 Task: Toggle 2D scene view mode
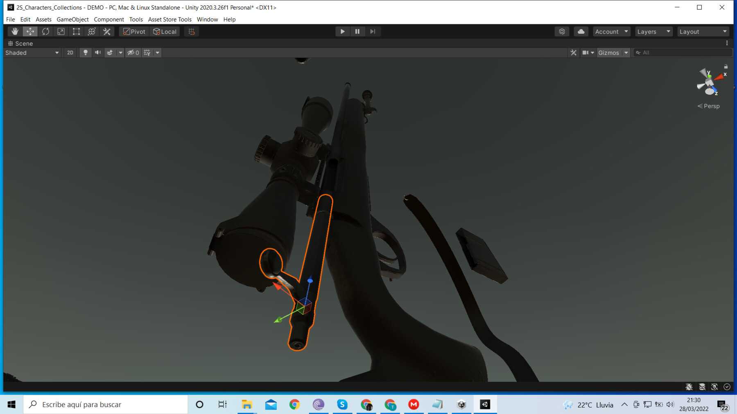point(70,53)
